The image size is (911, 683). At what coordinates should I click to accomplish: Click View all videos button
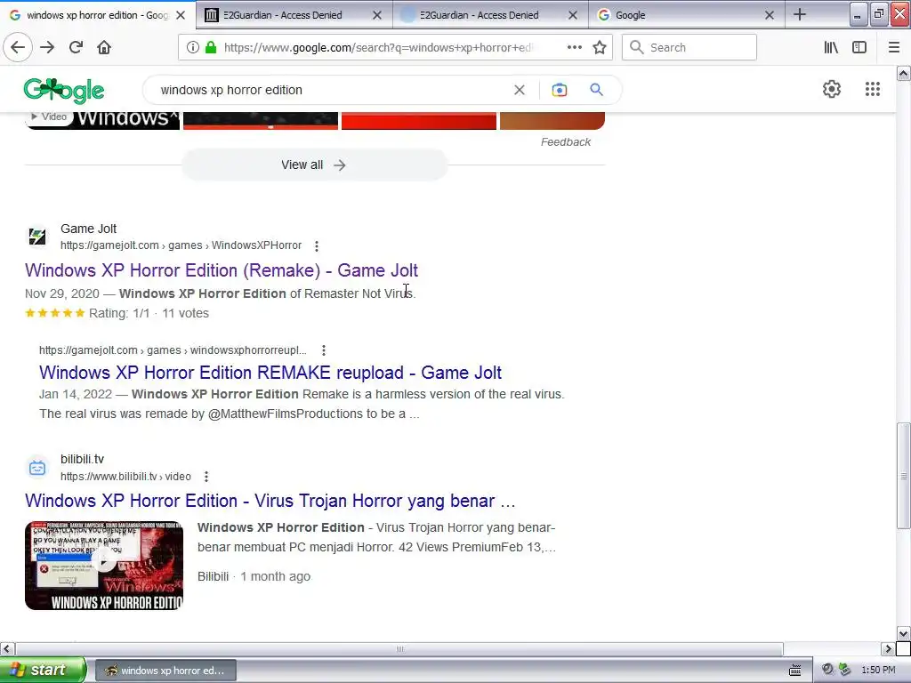click(x=314, y=165)
